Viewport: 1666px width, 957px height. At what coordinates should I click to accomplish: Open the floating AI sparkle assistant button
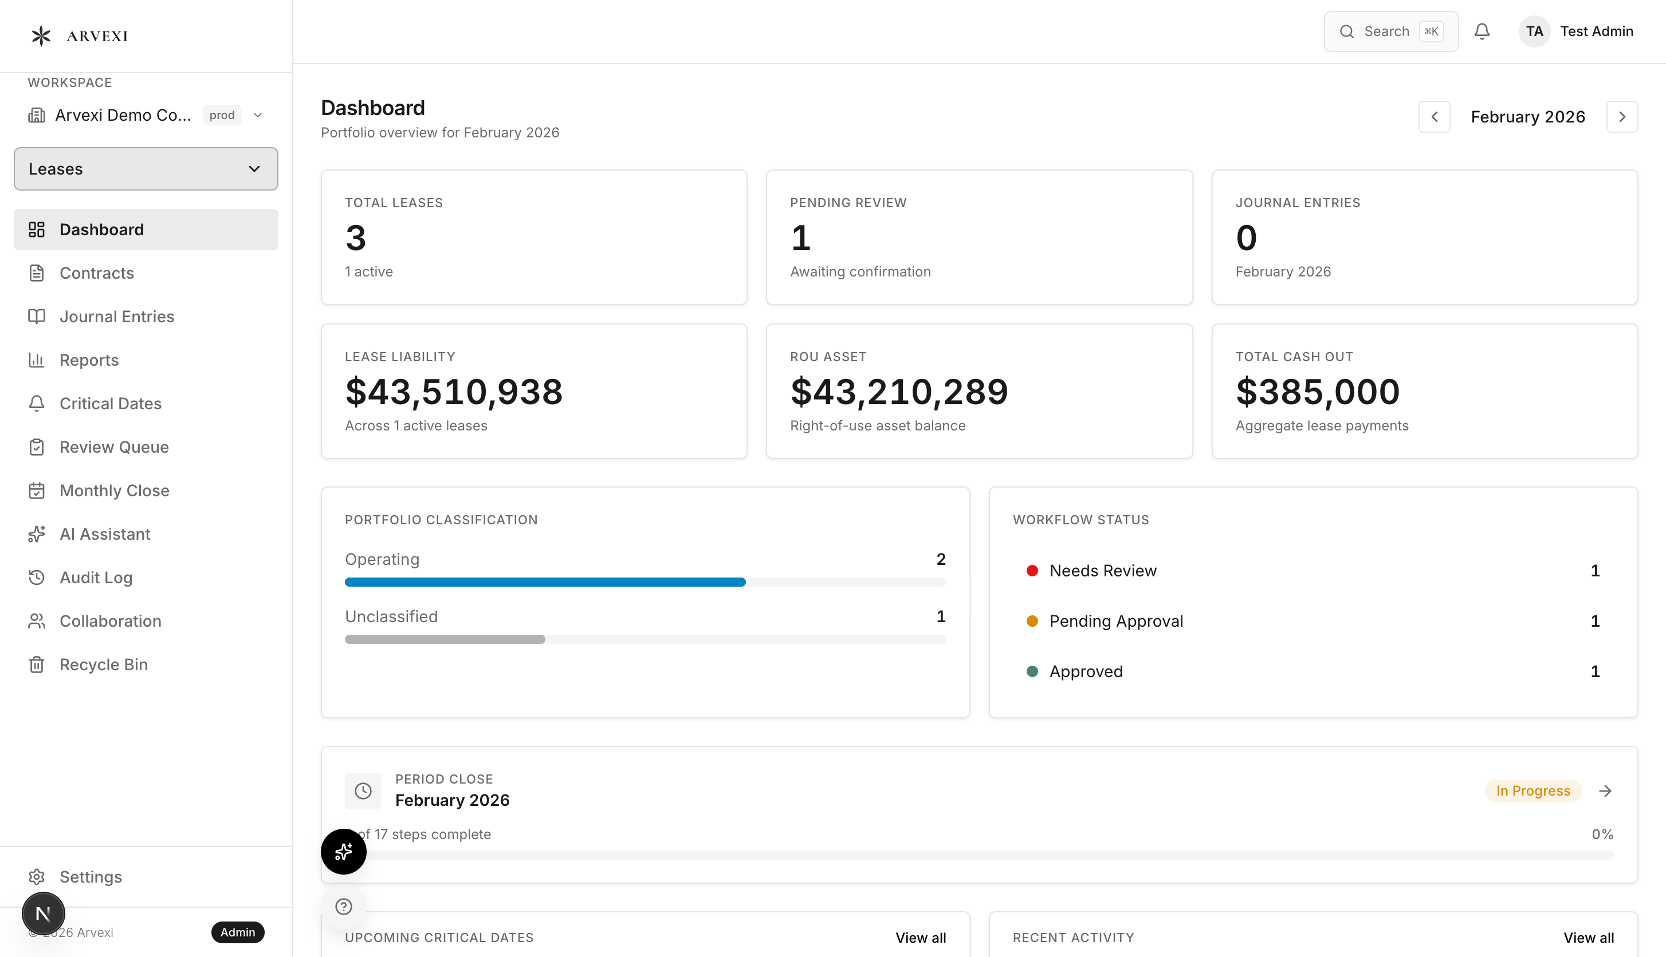343,851
